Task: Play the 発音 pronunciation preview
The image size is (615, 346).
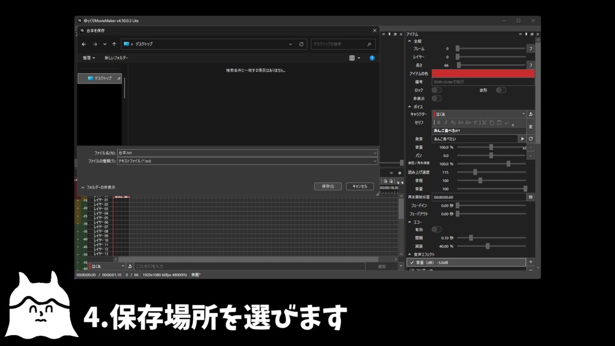Action: pyautogui.click(x=522, y=139)
